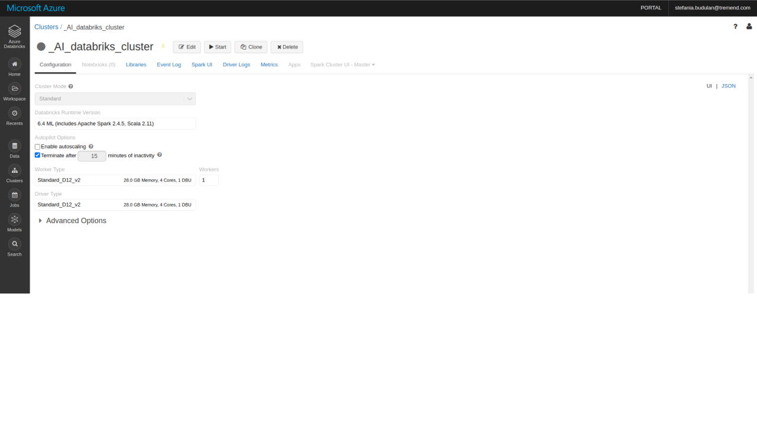Click the Edit button
Image resolution: width=757 pixels, height=426 pixels.
187,47
